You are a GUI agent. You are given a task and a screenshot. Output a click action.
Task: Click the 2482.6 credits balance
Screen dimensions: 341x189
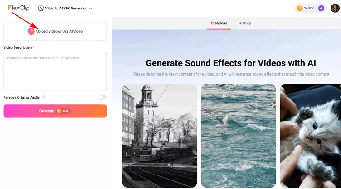tap(309, 8)
